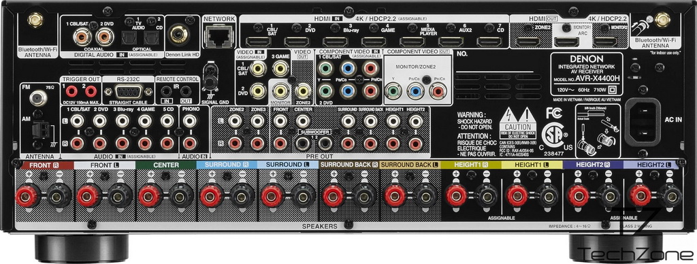Select the red Pr/Cr jack of COMPONENT VIDEO OUT
The image size is (697, 264).
point(438,91)
